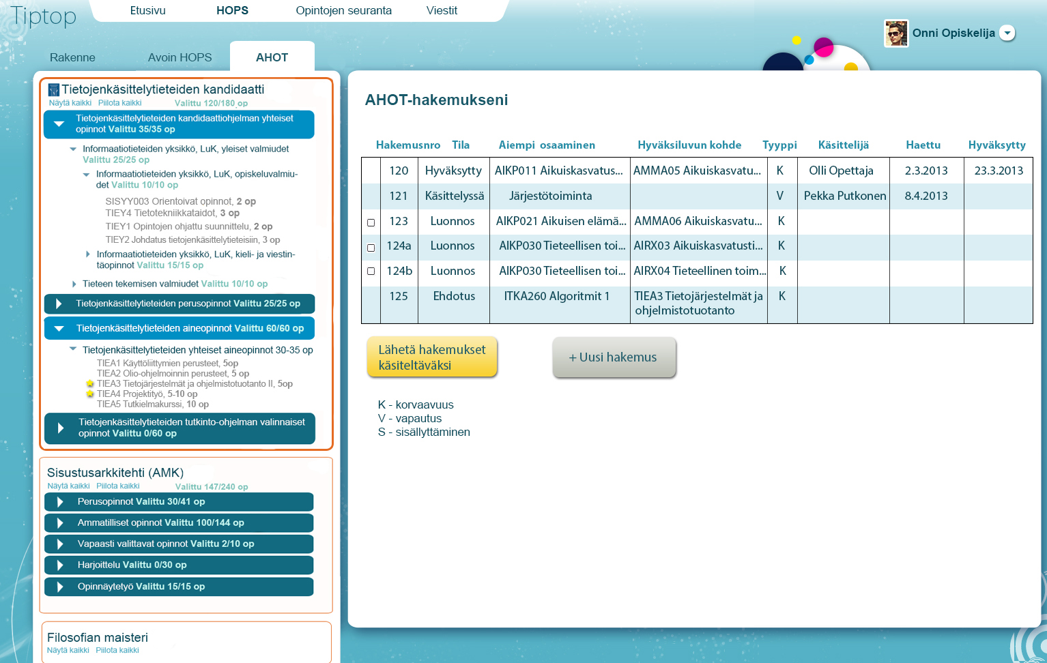The image size is (1047, 663).
Task: Click Lähetä hakemukset käsiteltäväksi button
Action: (432, 357)
